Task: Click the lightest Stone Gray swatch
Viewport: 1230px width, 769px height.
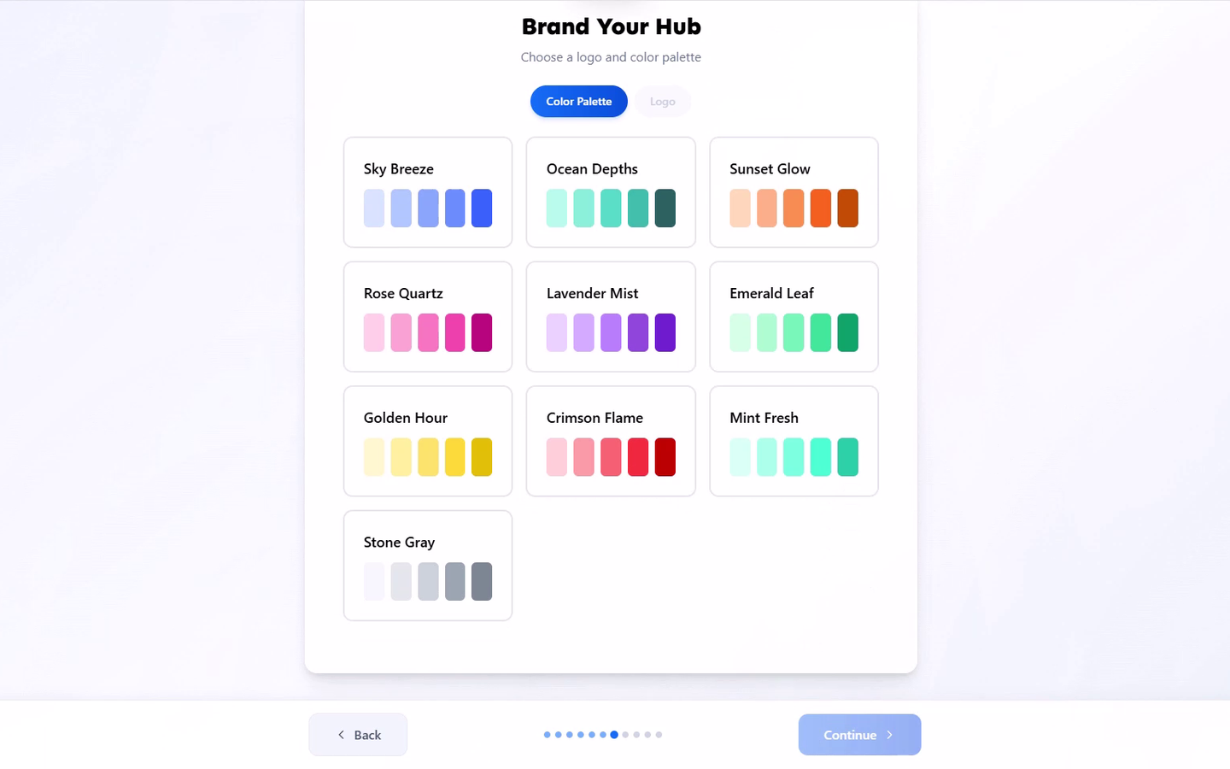Action: tap(374, 582)
